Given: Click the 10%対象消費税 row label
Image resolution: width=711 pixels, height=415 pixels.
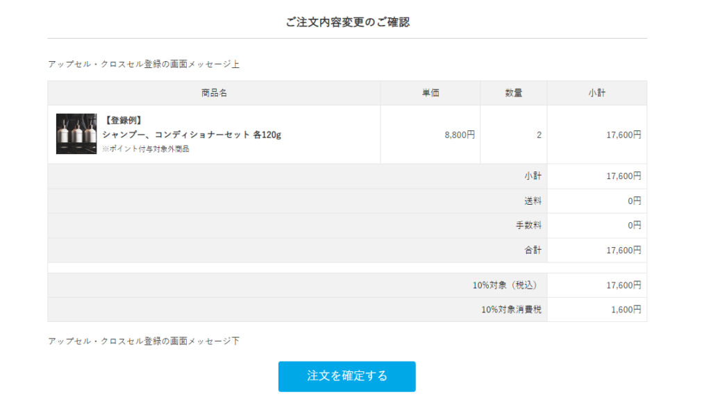Looking at the screenshot, I should (511, 310).
